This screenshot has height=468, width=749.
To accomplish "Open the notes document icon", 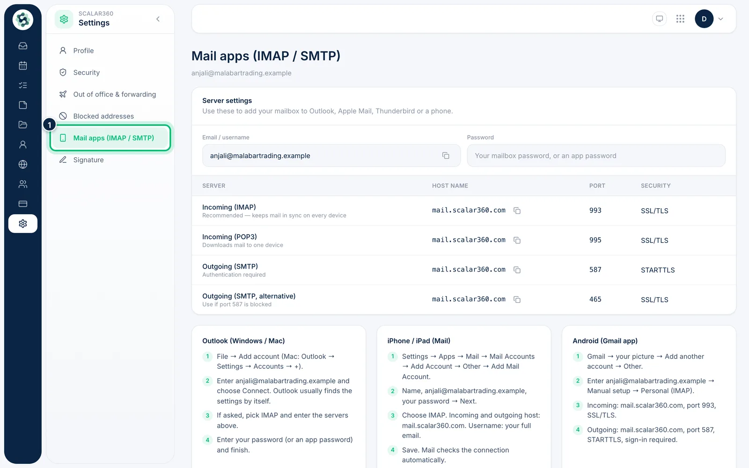I will 22,105.
